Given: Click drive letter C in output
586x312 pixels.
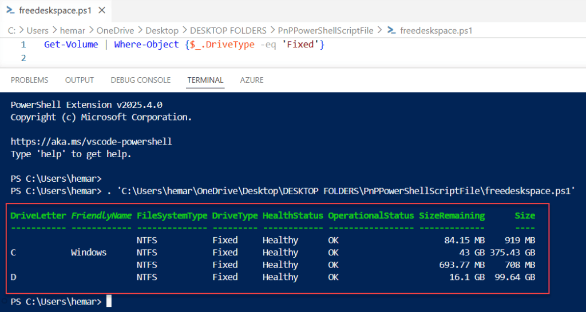Looking at the screenshot, I should (x=13, y=253).
